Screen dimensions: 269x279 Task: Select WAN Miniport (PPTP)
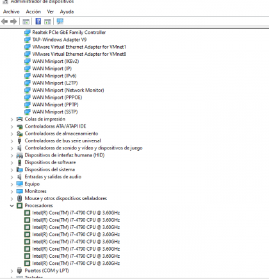click(x=55, y=105)
